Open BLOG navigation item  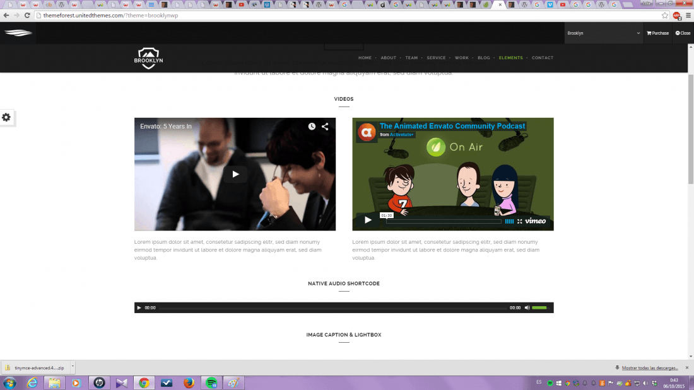484,58
